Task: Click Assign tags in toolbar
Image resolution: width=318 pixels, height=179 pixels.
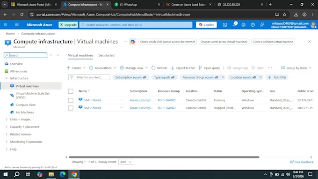Action: pyautogui.click(x=238, y=68)
